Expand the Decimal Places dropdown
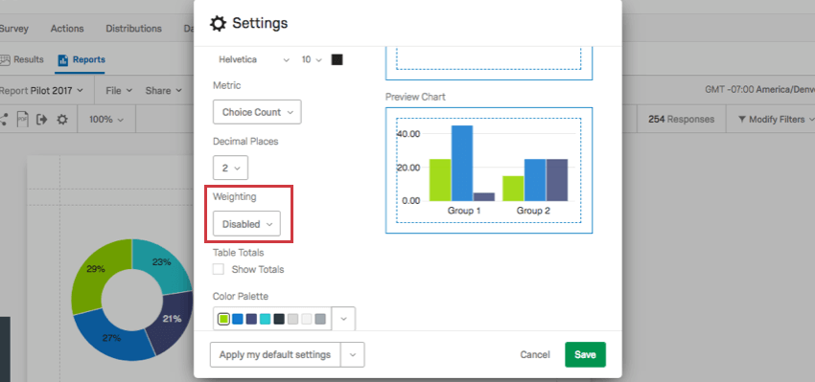The image size is (815, 382). coord(230,169)
